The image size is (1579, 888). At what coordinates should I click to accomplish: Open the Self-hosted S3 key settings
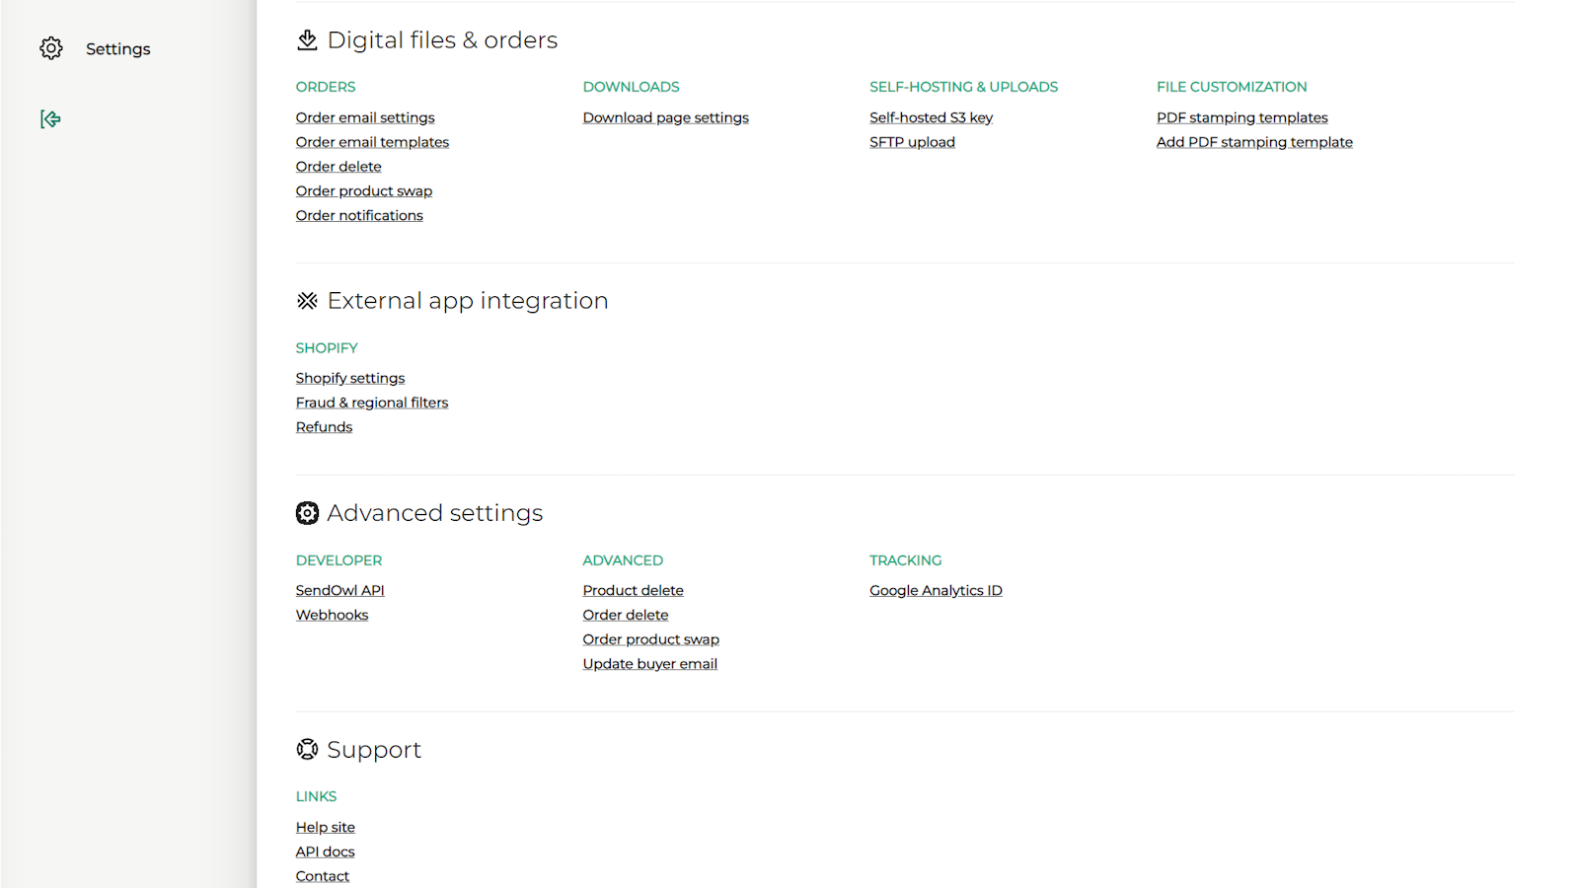pyautogui.click(x=930, y=116)
